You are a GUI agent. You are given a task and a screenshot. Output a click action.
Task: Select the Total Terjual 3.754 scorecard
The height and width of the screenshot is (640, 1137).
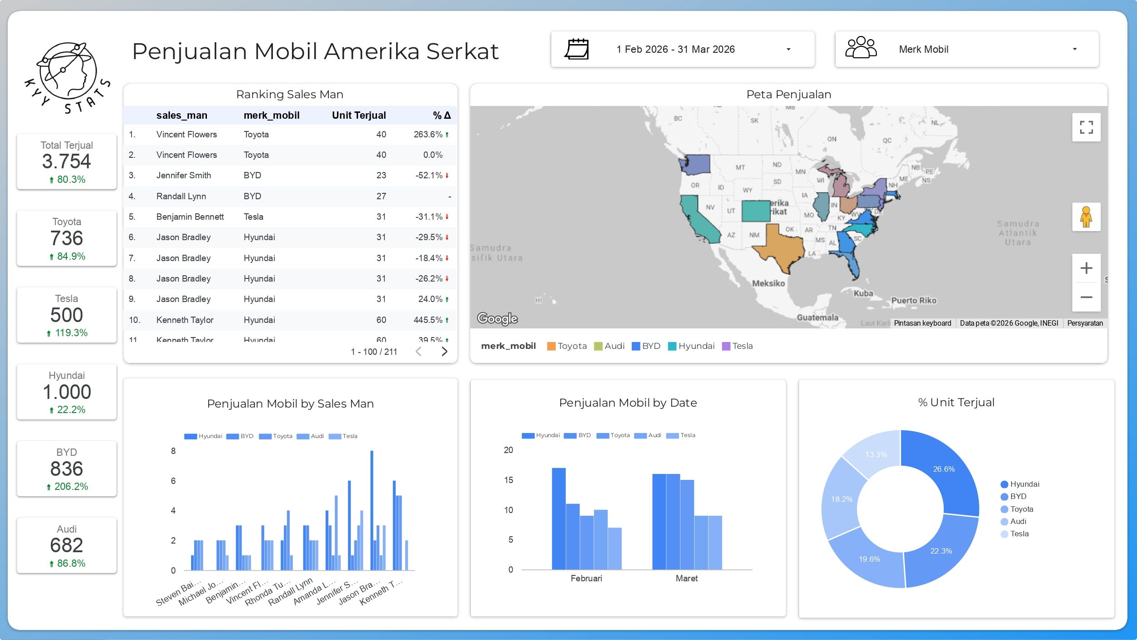(67, 161)
